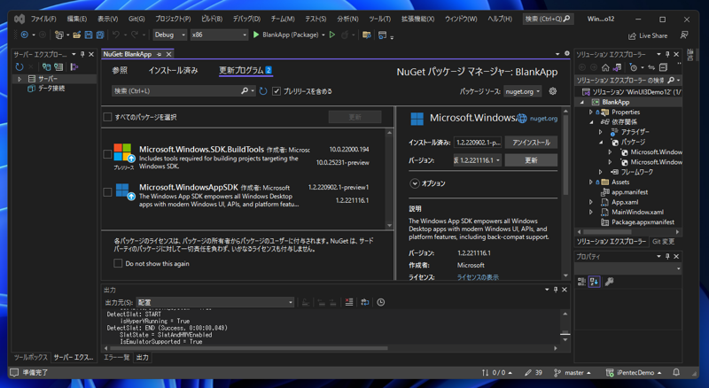Click the Save All toolbar icon
This screenshot has height=388, width=709.
[x=100, y=35]
